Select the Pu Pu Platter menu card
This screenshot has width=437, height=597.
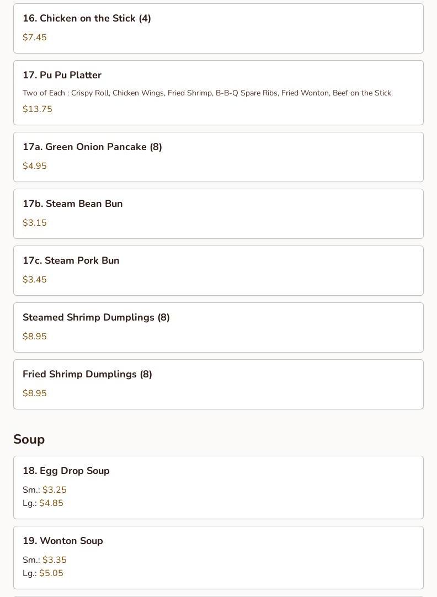click(x=218, y=93)
